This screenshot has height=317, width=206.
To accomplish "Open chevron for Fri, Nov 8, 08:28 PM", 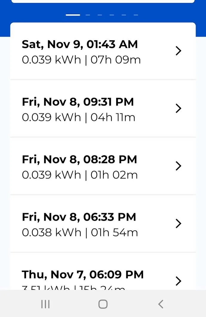I will pyautogui.click(x=178, y=166).
